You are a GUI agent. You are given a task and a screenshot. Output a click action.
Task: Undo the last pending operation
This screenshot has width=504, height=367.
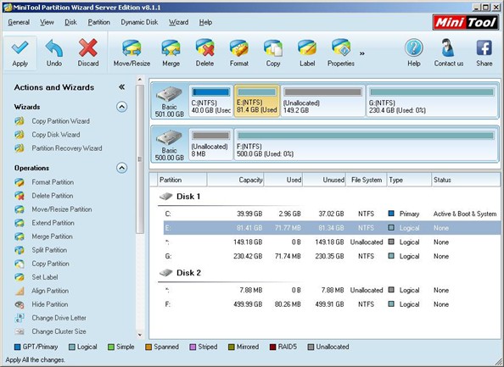click(54, 53)
